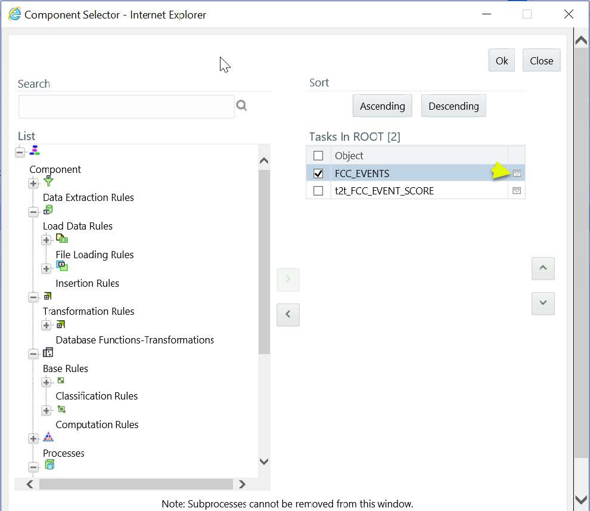Image resolution: width=590 pixels, height=511 pixels.
Task: Select the File Loading Rules icon
Action: (61, 239)
